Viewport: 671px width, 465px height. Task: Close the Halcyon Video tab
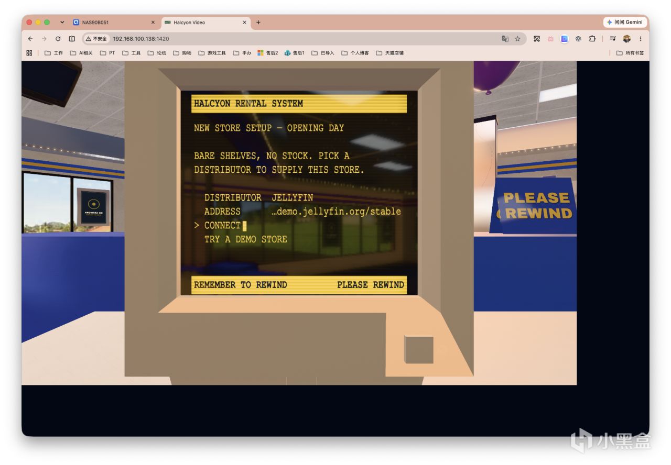pyautogui.click(x=244, y=23)
